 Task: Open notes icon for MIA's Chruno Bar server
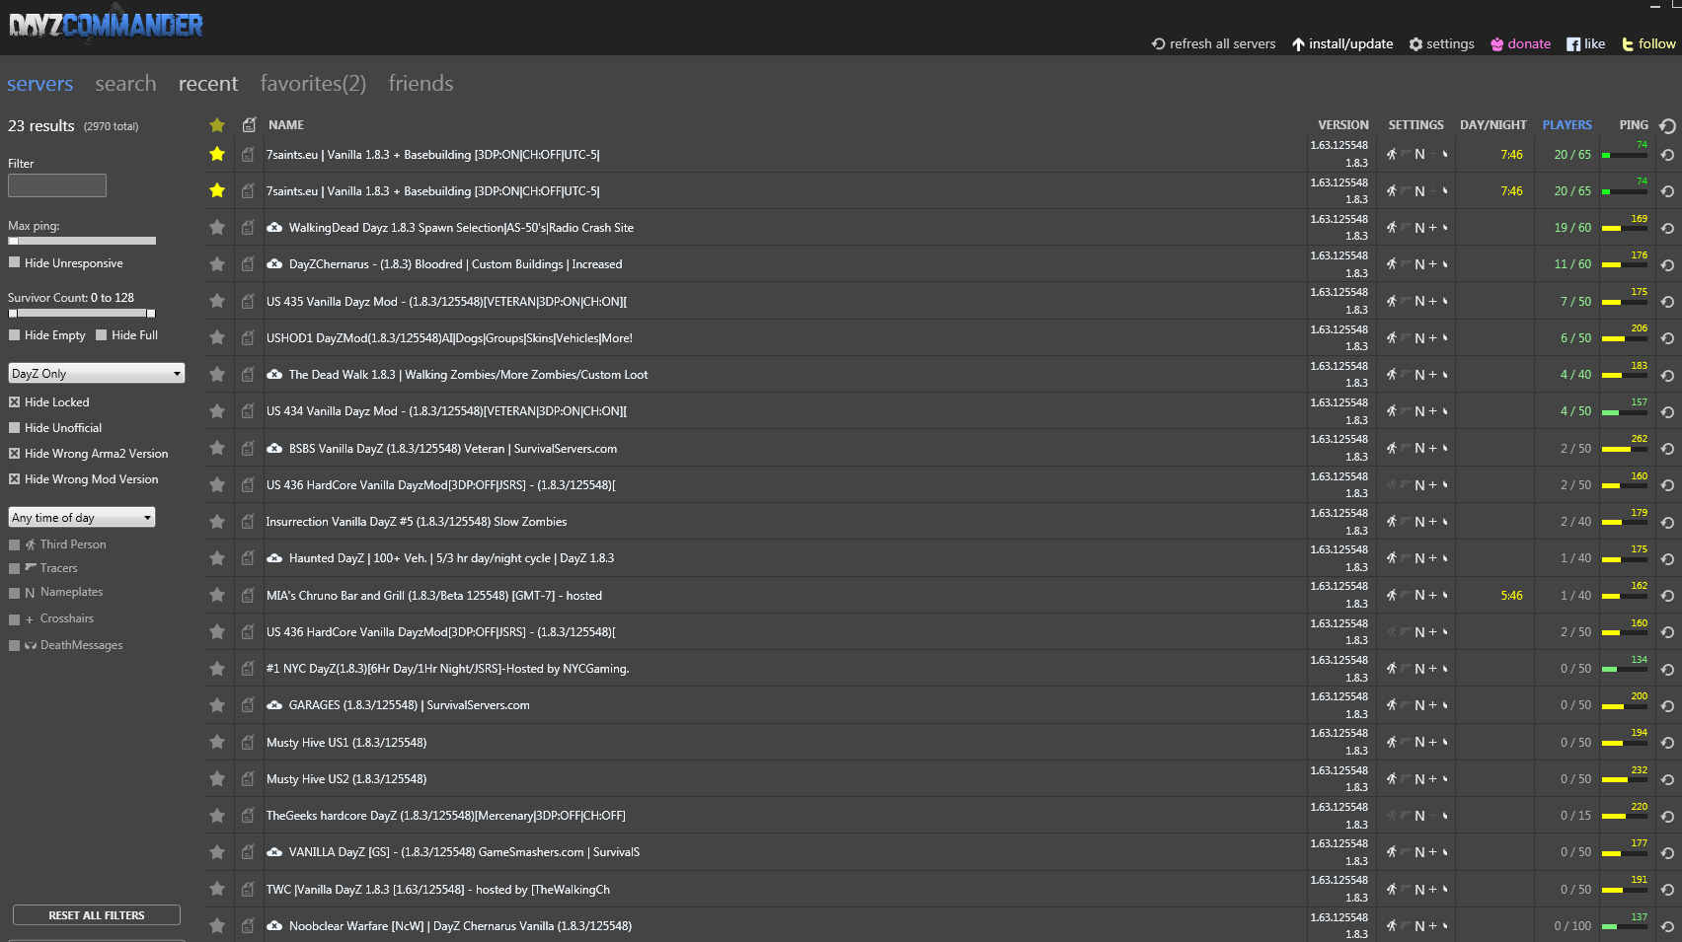pyautogui.click(x=248, y=595)
